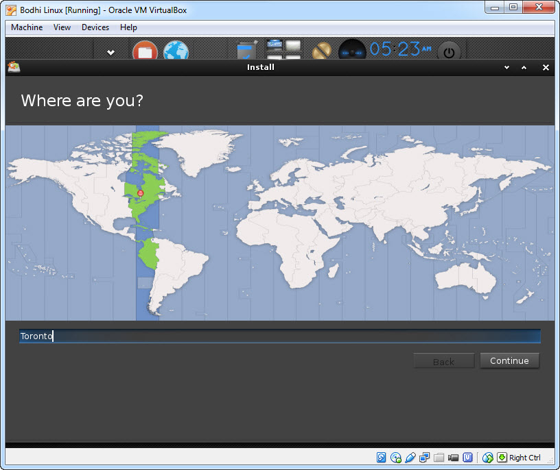Close the Install window
This screenshot has height=470, width=560.
546,67
